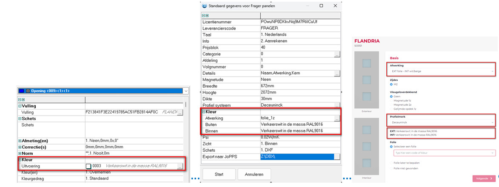499x187 pixels.
Task: Click collapse-all icon in Frager dialog header
Action: [x=204, y=15]
